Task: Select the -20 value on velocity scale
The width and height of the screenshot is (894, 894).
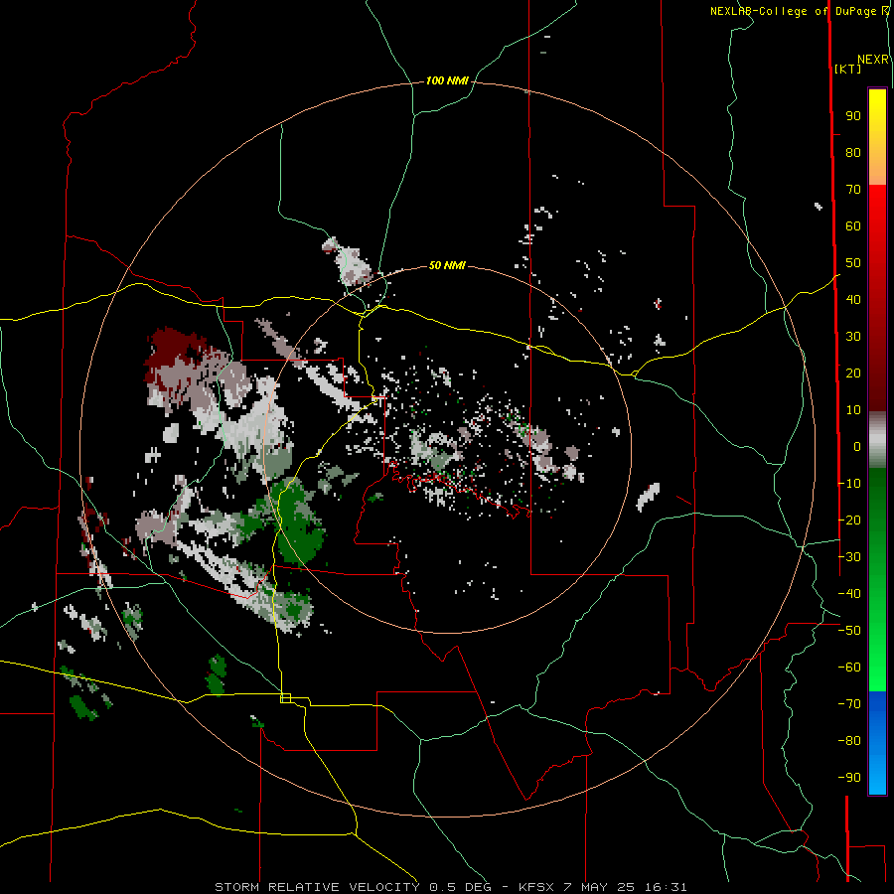Action: [849, 521]
